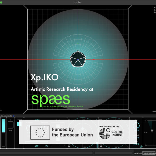Image resolution: width=156 pixels, height=156 pixels.
Task: Click the xp.iko.source12 name field
Action: tap(149, 153)
